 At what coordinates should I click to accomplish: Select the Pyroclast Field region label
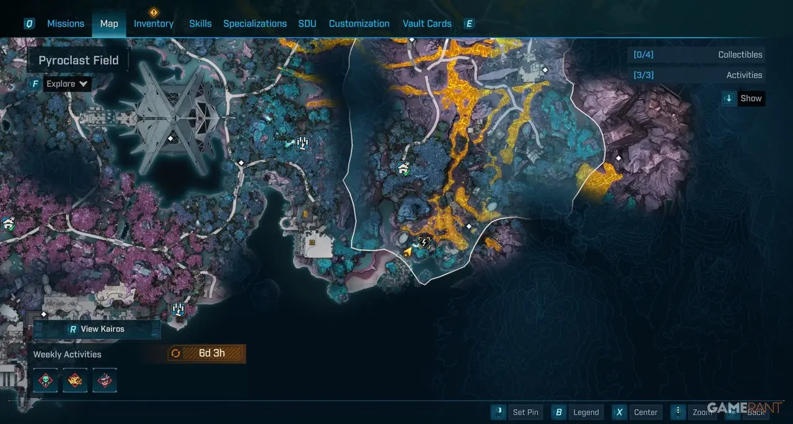(78, 61)
